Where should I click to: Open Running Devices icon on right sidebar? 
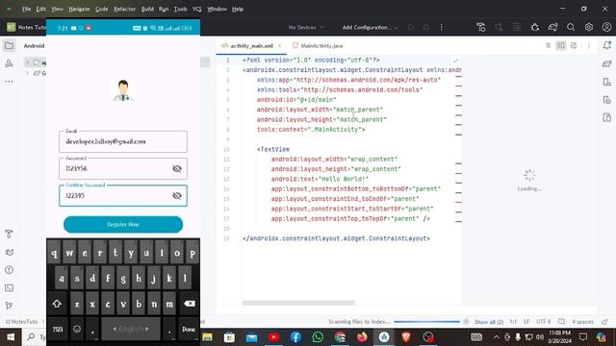pos(607,117)
